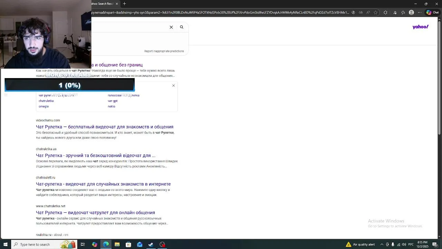Screen dimensions: 442x249
Task: Select related search 'omegle'
Action: pos(44,107)
